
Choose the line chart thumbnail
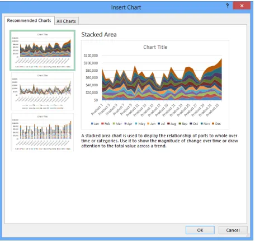click(x=42, y=91)
